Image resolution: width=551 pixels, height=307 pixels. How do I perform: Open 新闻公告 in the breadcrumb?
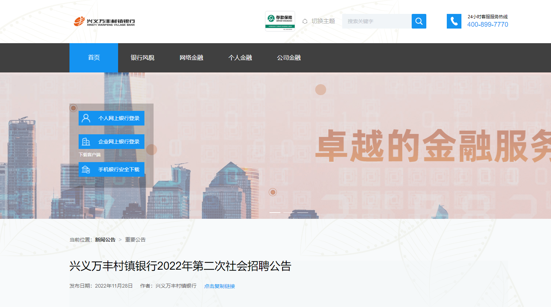point(105,240)
